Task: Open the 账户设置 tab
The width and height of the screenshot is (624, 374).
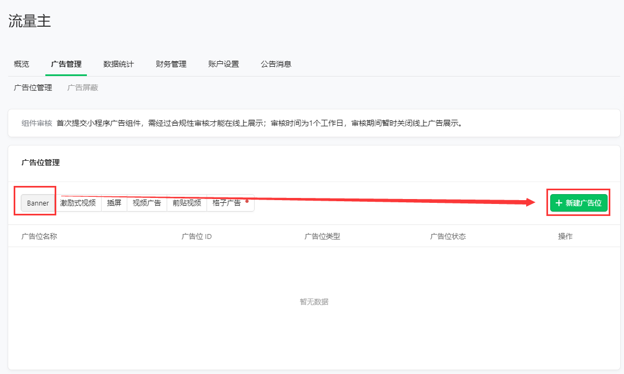Action: pos(223,64)
